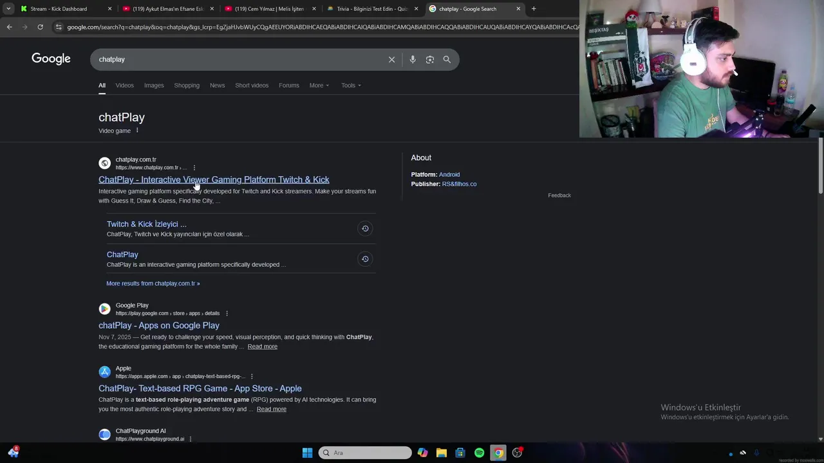Switch to News results tab
The image size is (824, 463).
click(x=217, y=86)
